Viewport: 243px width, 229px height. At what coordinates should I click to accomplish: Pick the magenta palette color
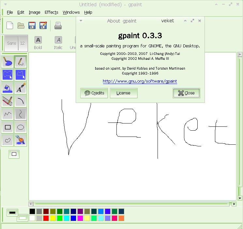(x=80, y=218)
